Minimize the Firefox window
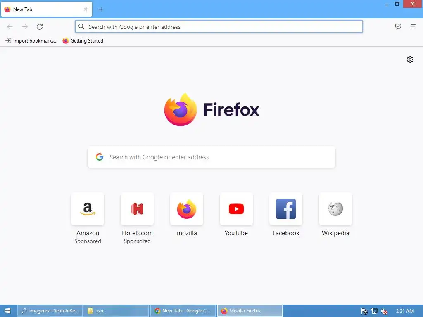423x317 pixels. coord(387,4)
